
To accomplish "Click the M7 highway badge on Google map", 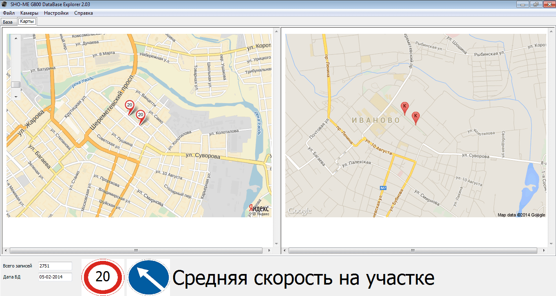I will click(383, 188).
